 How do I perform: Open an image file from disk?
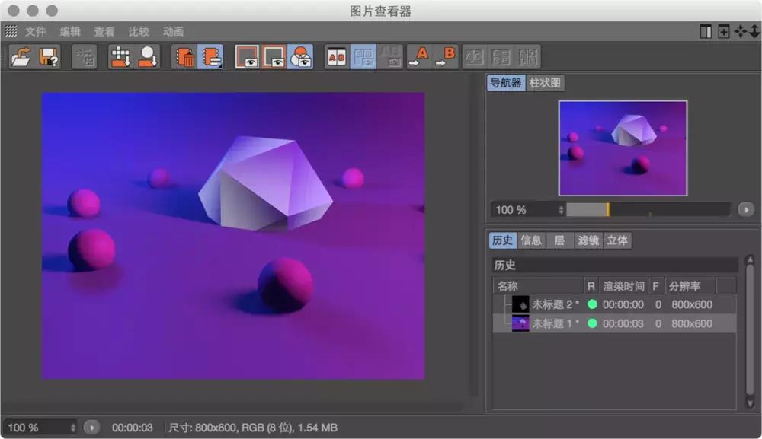pyautogui.click(x=23, y=56)
